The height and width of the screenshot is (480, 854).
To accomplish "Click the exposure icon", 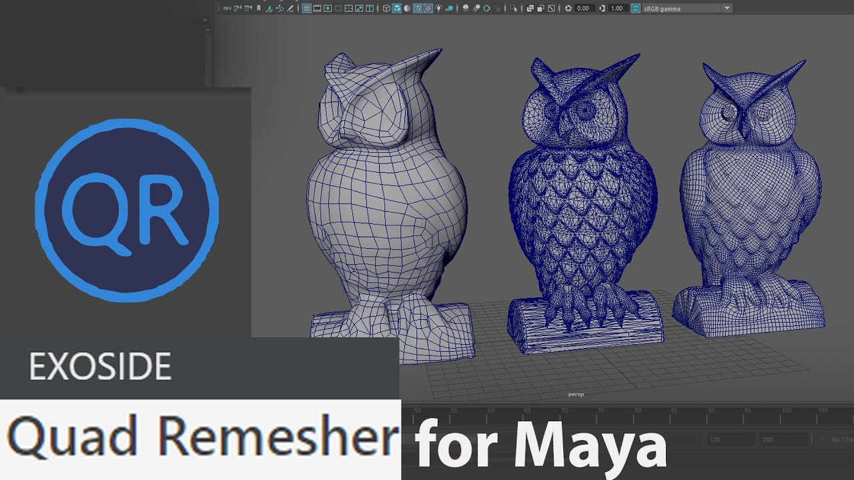I will (x=568, y=9).
